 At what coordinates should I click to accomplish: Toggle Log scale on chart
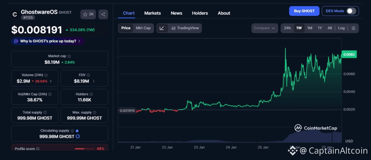341,28
